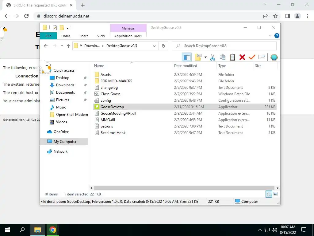Open the Explorer help question icon
The image size is (314, 236).
click(x=277, y=36)
